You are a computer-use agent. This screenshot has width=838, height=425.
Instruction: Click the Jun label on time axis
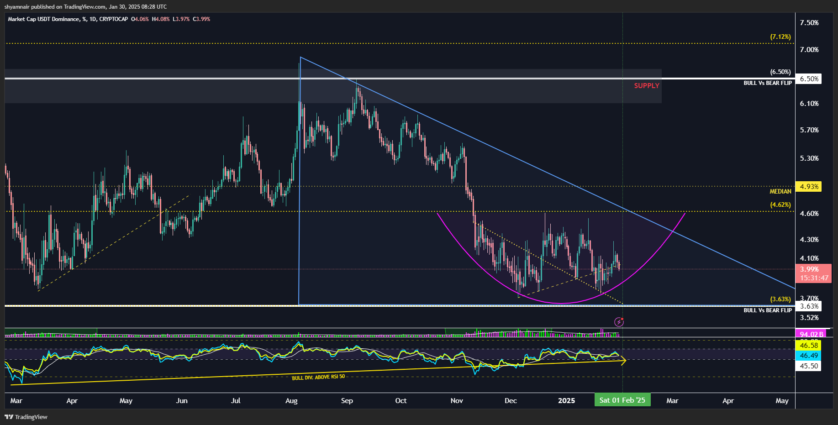182,401
